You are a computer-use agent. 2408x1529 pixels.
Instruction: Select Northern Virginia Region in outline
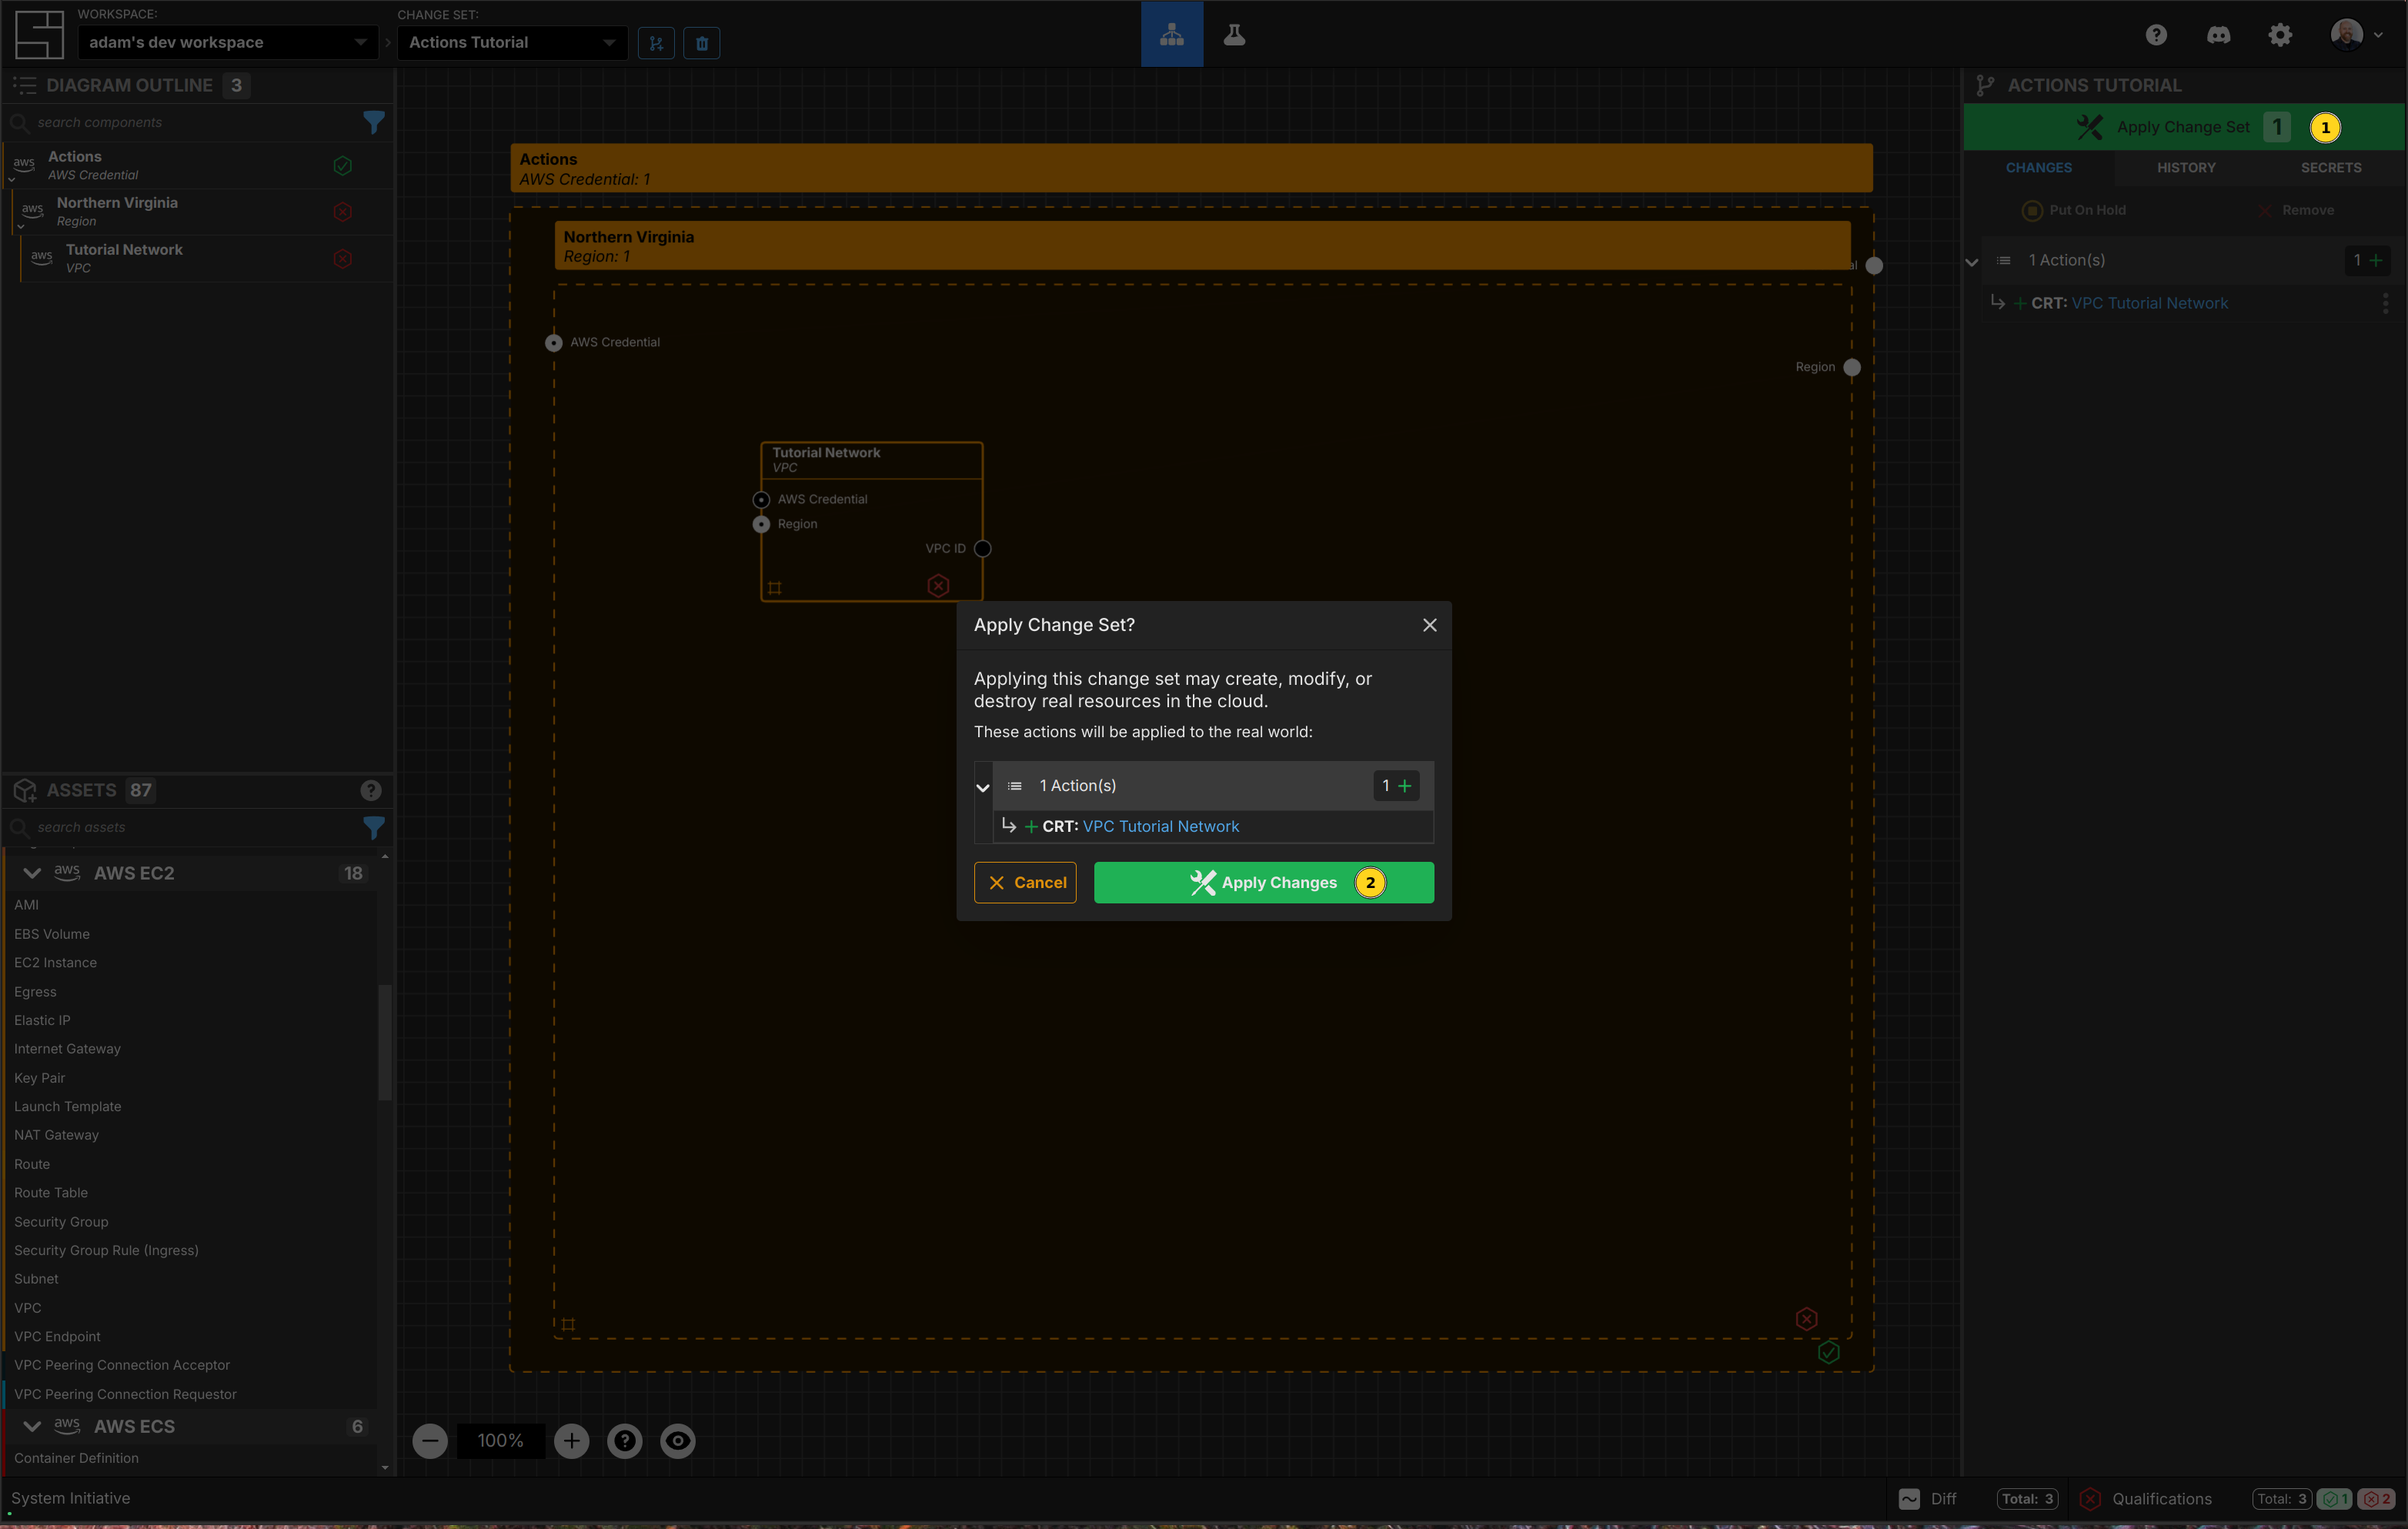pyautogui.click(x=201, y=211)
